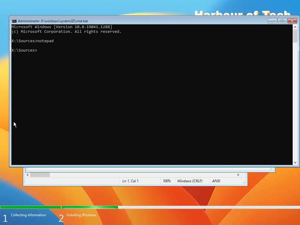Click the Notepad horizontal scroll right arrow
Viewport: 300px width, 225px height.
[x=238, y=175]
